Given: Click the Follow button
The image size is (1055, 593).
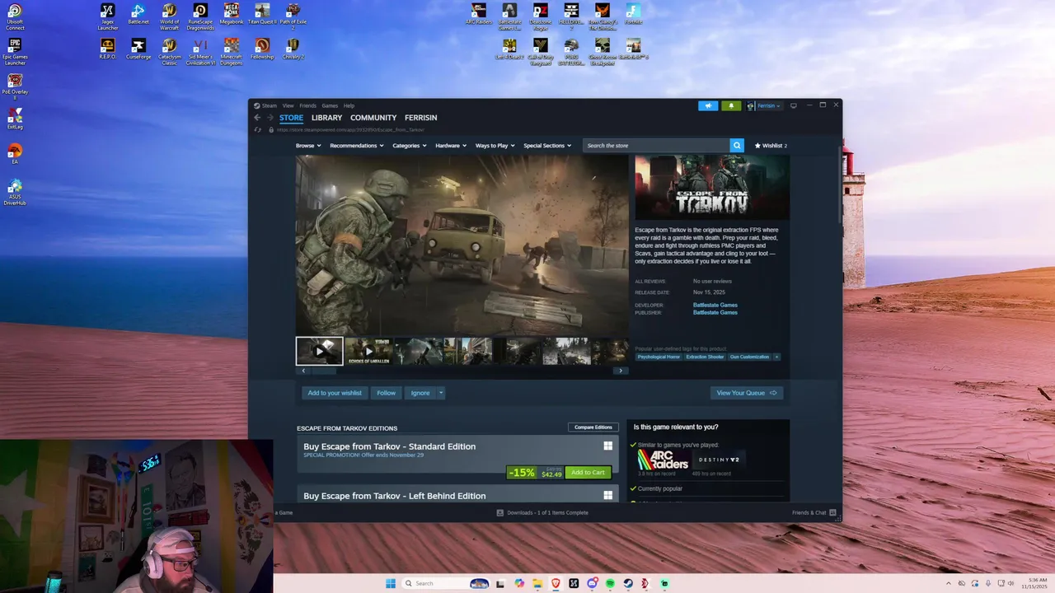Looking at the screenshot, I should (386, 393).
